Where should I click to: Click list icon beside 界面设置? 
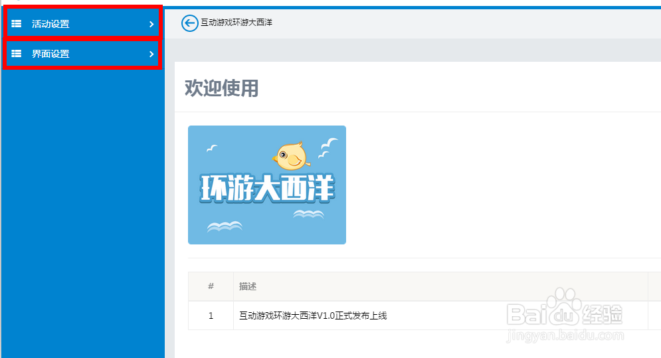click(x=17, y=54)
